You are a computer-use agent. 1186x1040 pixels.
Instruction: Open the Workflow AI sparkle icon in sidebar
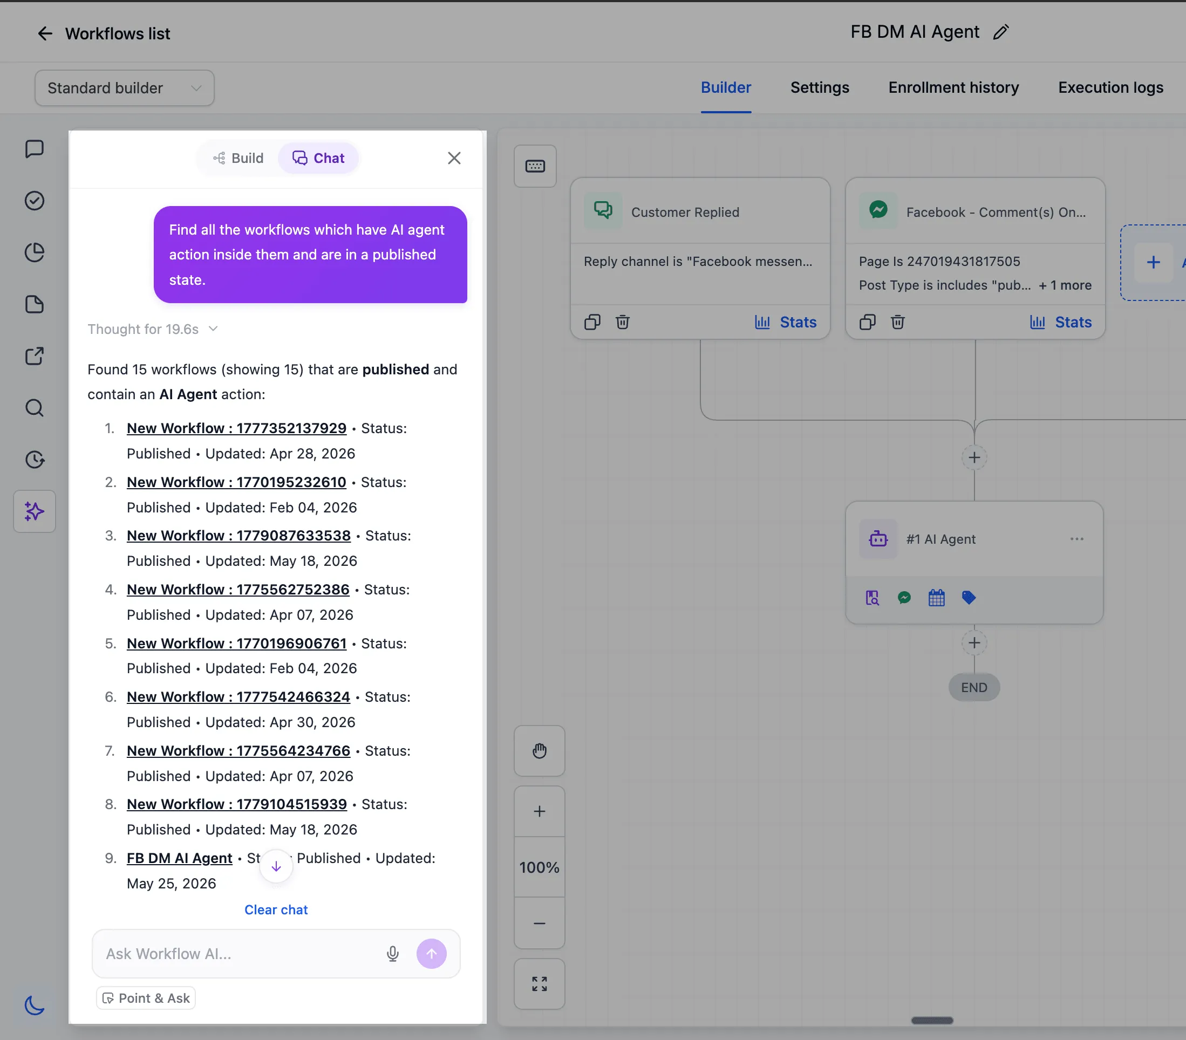click(34, 511)
